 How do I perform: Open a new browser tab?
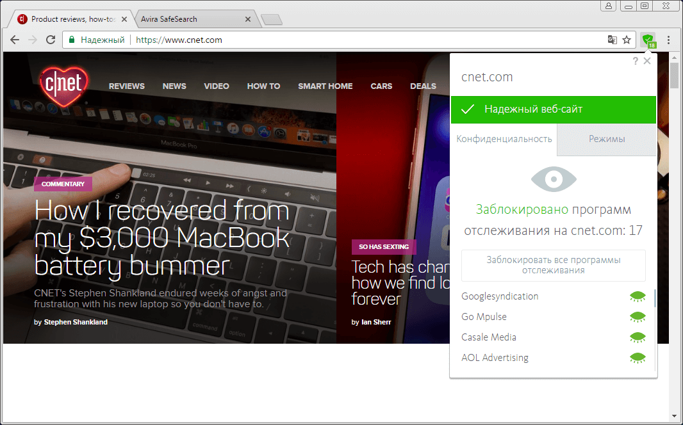272,20
